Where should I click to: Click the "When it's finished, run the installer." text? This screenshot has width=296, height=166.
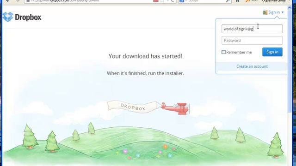pyautogui.click(x=145, y=73)
